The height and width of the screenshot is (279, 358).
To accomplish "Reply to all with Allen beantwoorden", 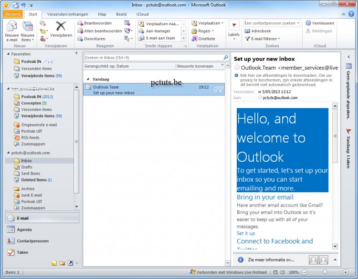I will (100, 31).
